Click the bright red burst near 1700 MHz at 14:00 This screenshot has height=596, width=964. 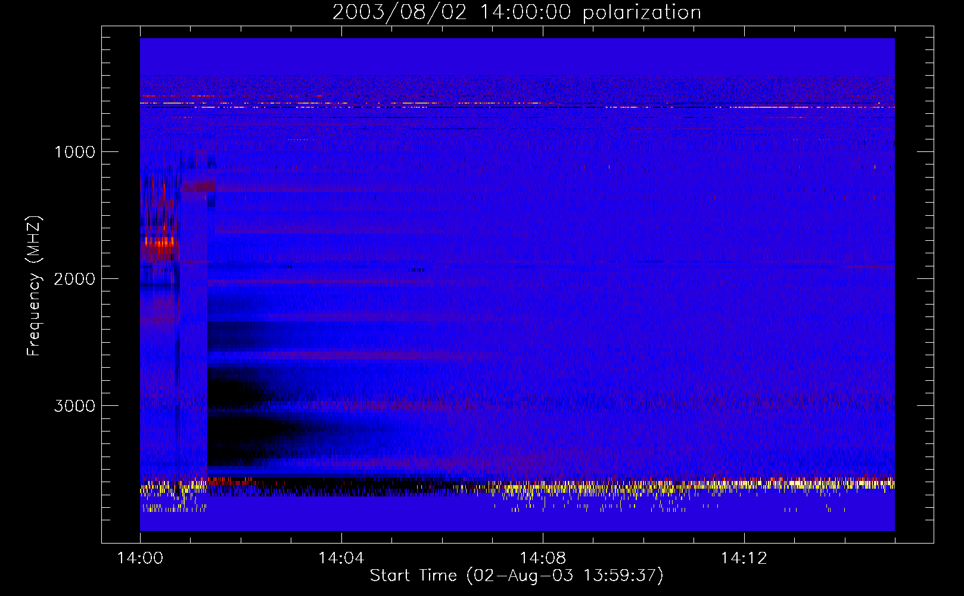click(x=159, y=242)
